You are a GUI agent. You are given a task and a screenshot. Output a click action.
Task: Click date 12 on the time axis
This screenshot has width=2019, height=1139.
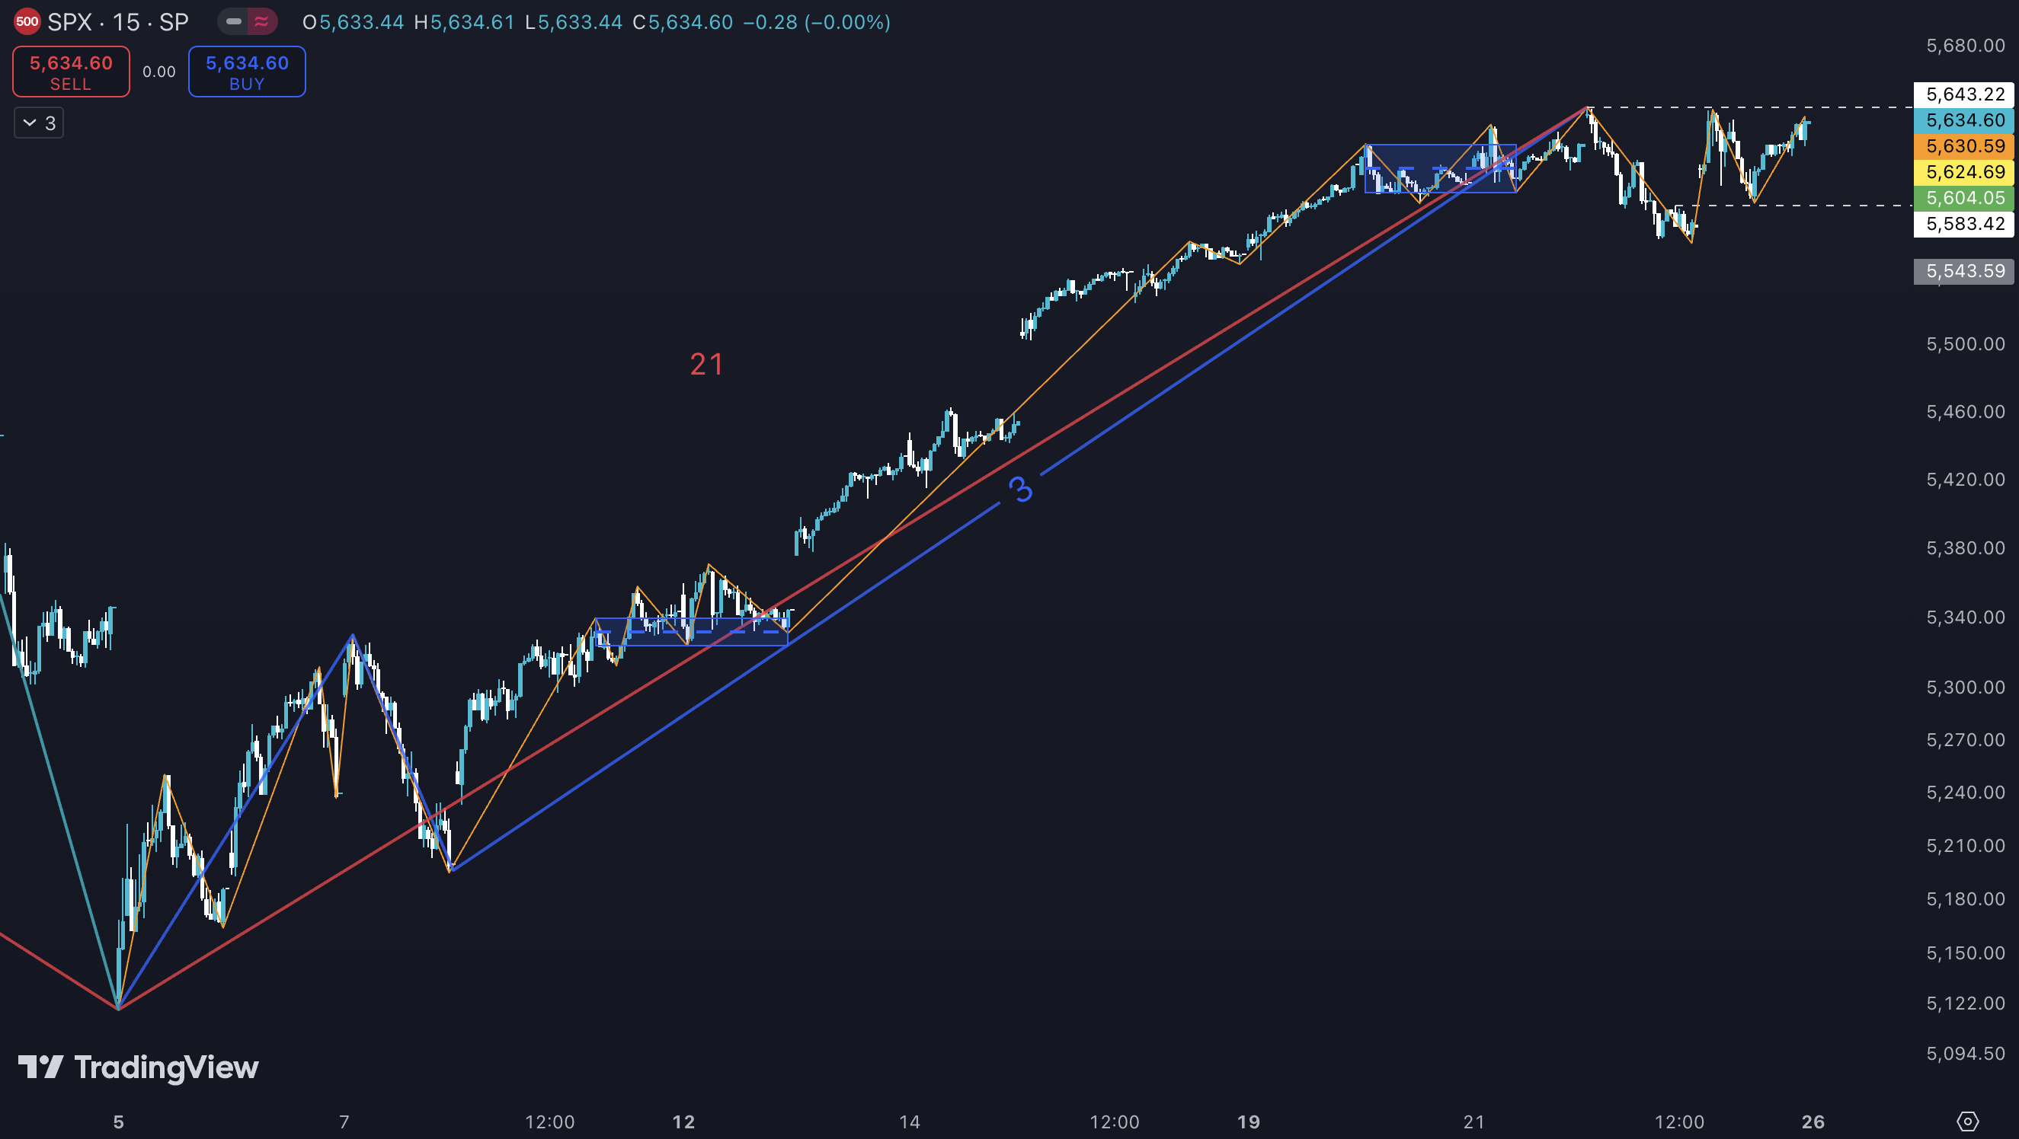[x=683, y=1121]
